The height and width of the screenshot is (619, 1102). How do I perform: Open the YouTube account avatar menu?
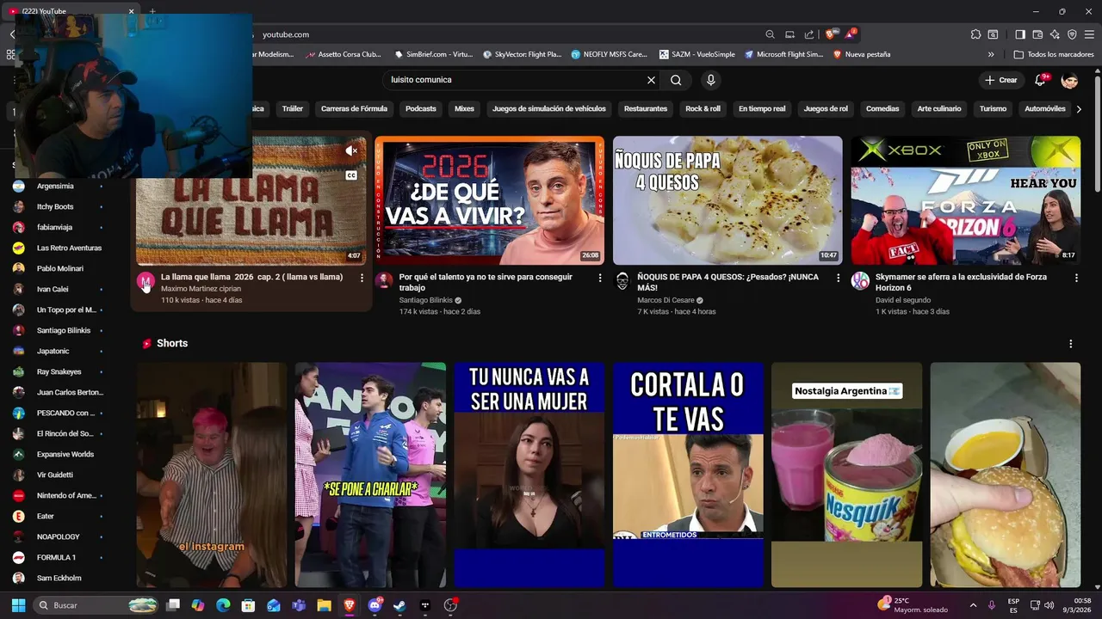click(1069, 80)
